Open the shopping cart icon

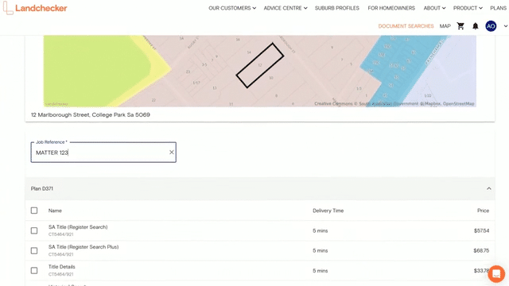[460, 26]
